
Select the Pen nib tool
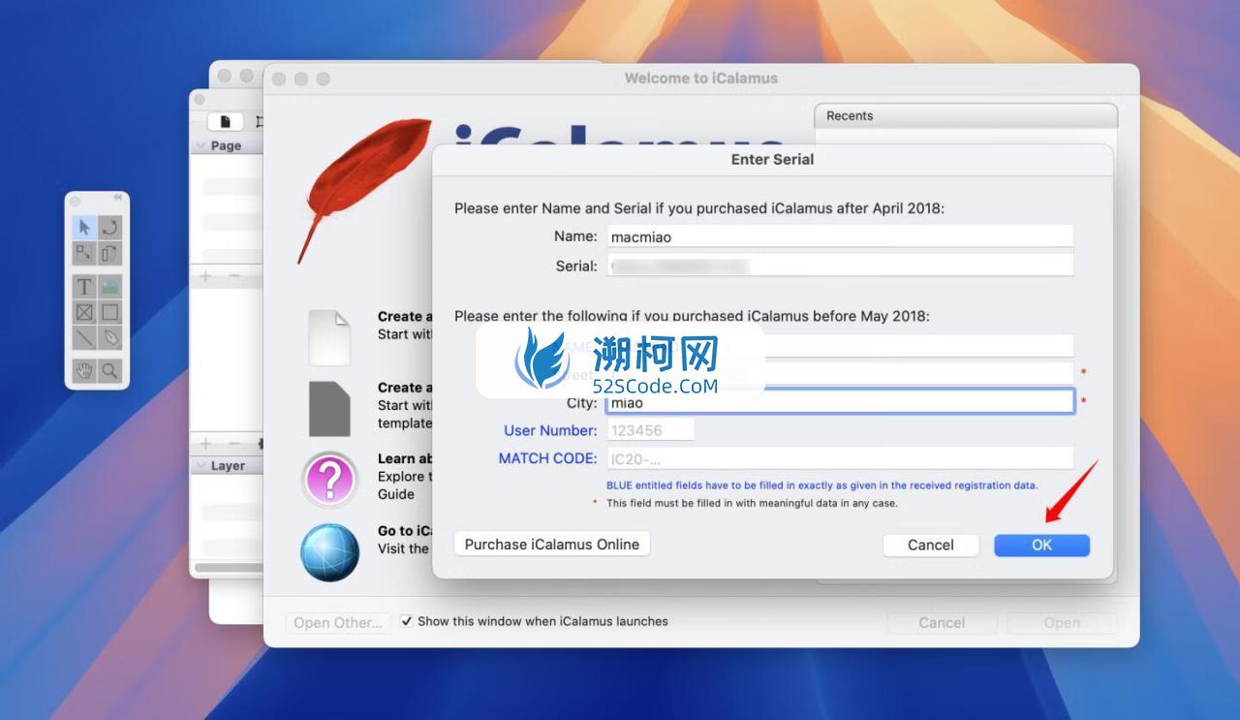tap(110, 337)
